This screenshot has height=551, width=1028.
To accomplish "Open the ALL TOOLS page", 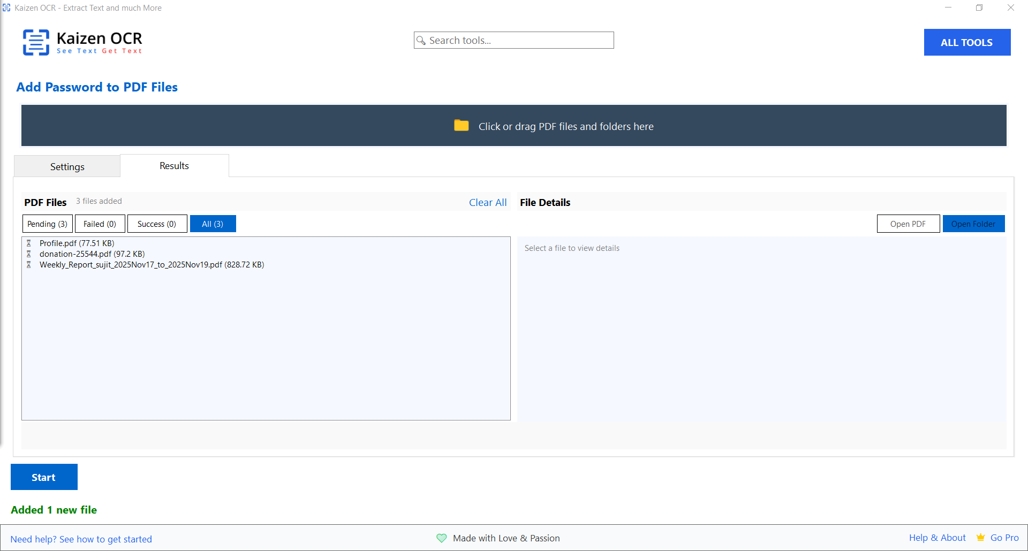I will [x=966, y=42].
